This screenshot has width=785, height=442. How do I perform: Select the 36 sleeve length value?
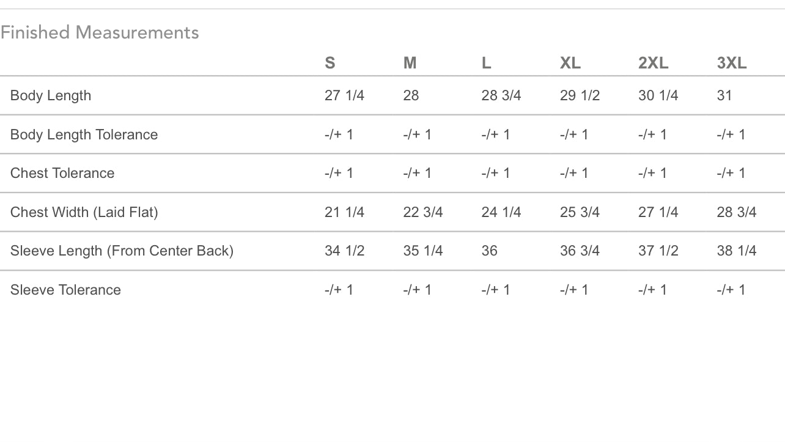(x=489, y=251)
